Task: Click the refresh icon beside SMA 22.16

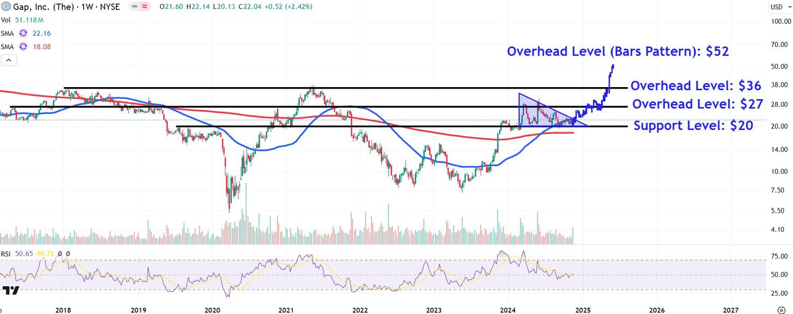Action: click(23, 33)
